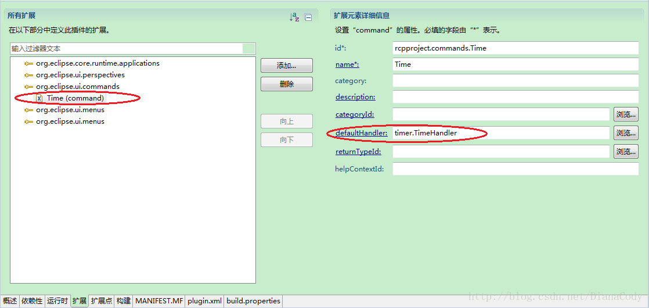Click the categoryId input field
Viewport: 649px width, 308px height.
click(501, 114)
